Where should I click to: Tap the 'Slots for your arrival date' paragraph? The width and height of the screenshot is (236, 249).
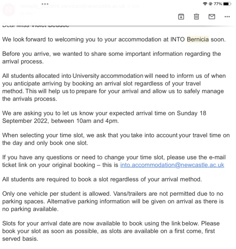click(111, 231)
